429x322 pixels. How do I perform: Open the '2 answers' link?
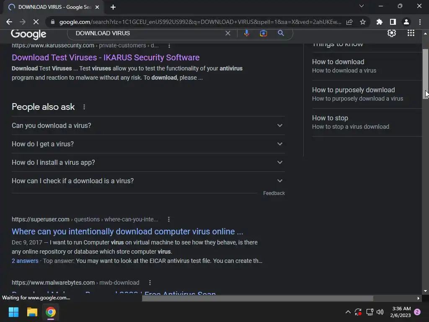coord(25,261)
